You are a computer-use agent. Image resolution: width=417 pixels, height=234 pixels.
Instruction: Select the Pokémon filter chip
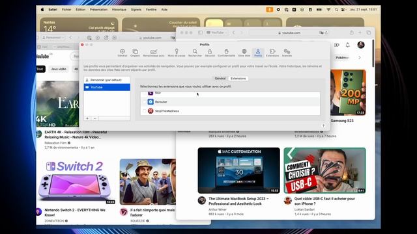(x=342, y=58)
